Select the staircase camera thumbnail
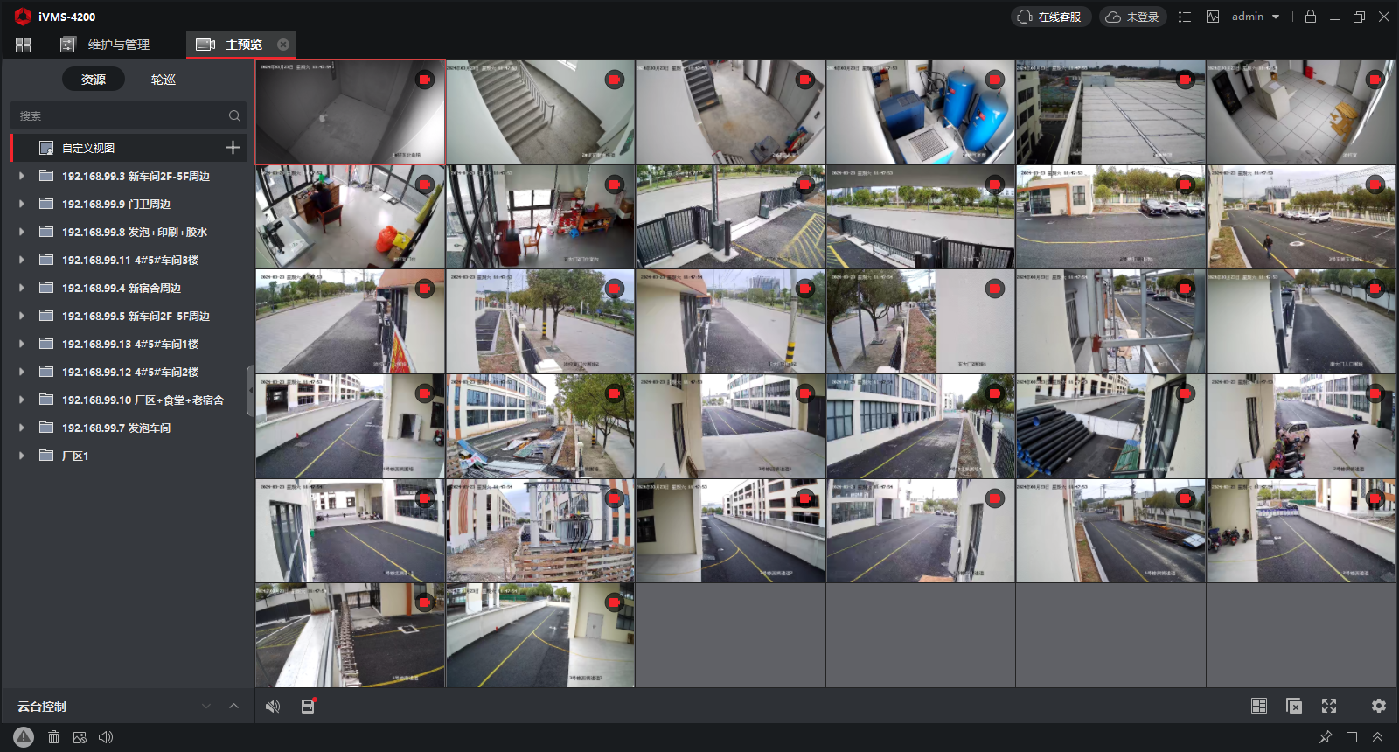1399x752 pixels. tap(540, 112)
